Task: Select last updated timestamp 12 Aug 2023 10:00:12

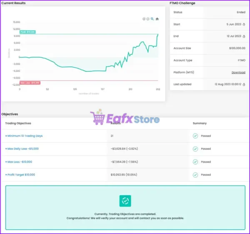Action: (x=228, y=84)
